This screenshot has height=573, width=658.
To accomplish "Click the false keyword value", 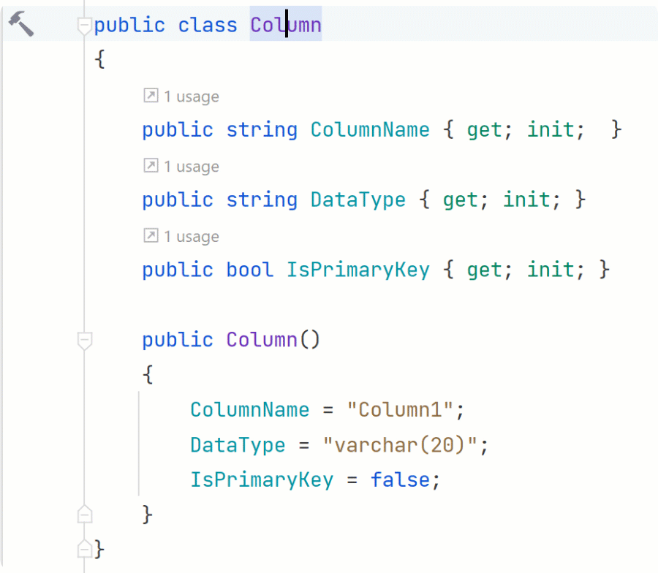I will [x=400, y=480].
